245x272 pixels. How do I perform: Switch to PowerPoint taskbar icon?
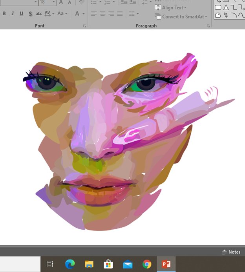click(166, 264)
